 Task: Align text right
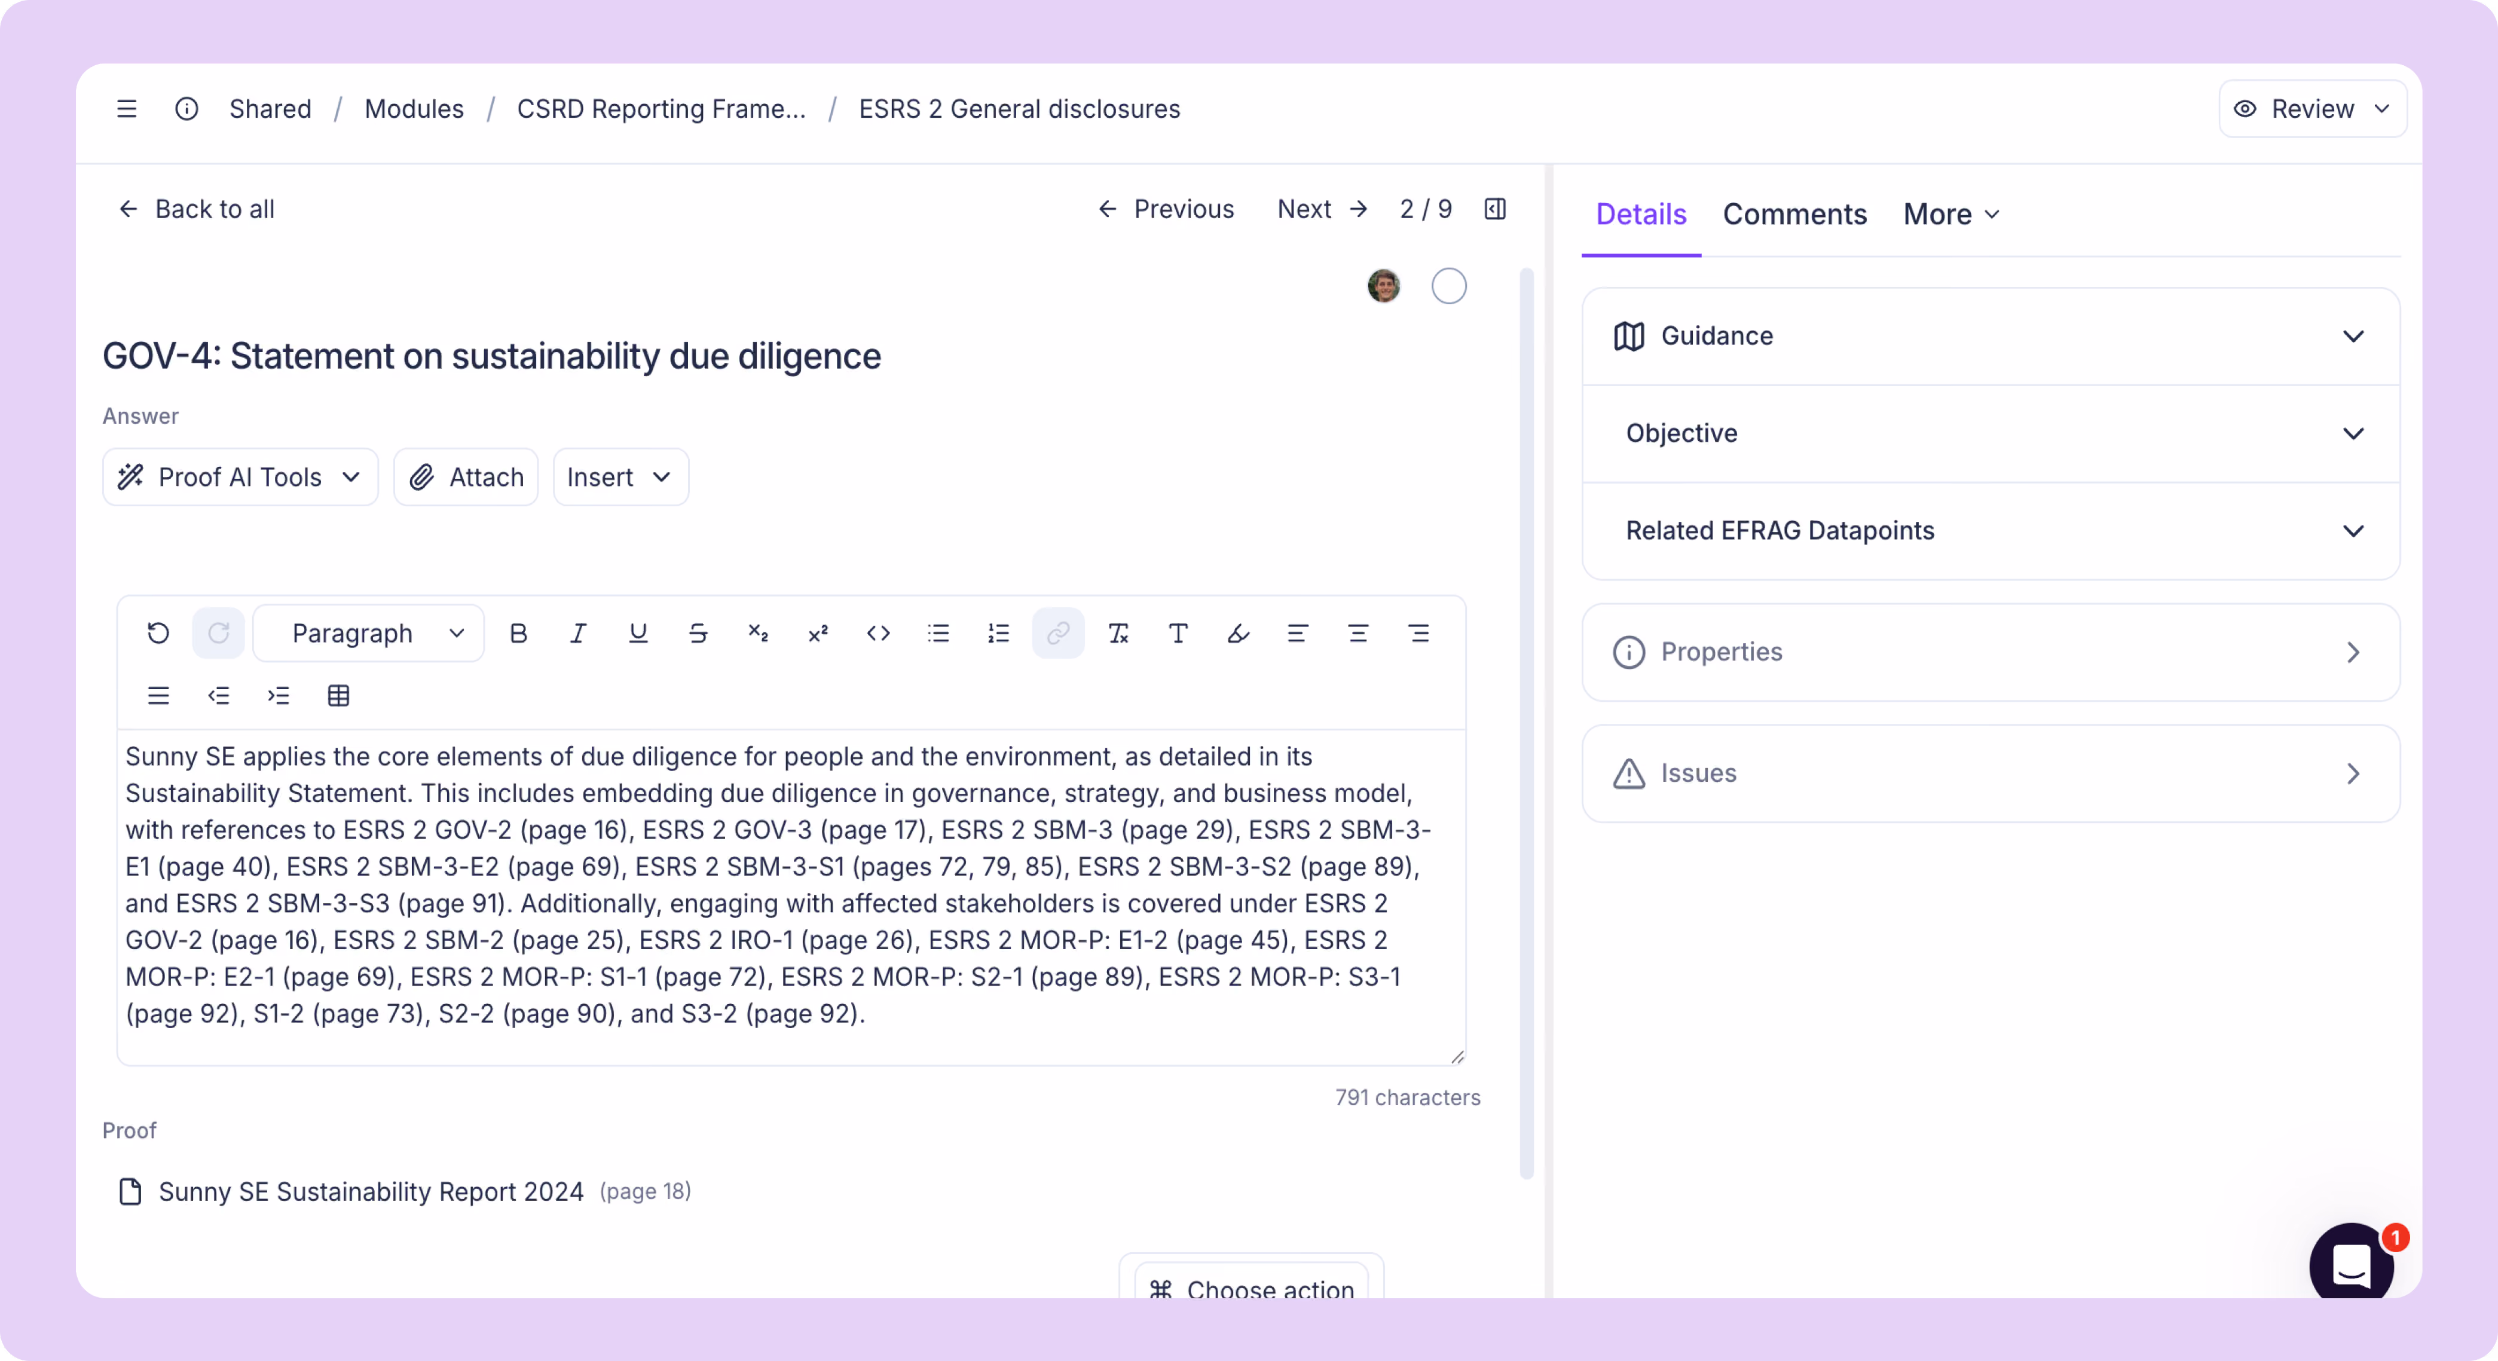1418,633
